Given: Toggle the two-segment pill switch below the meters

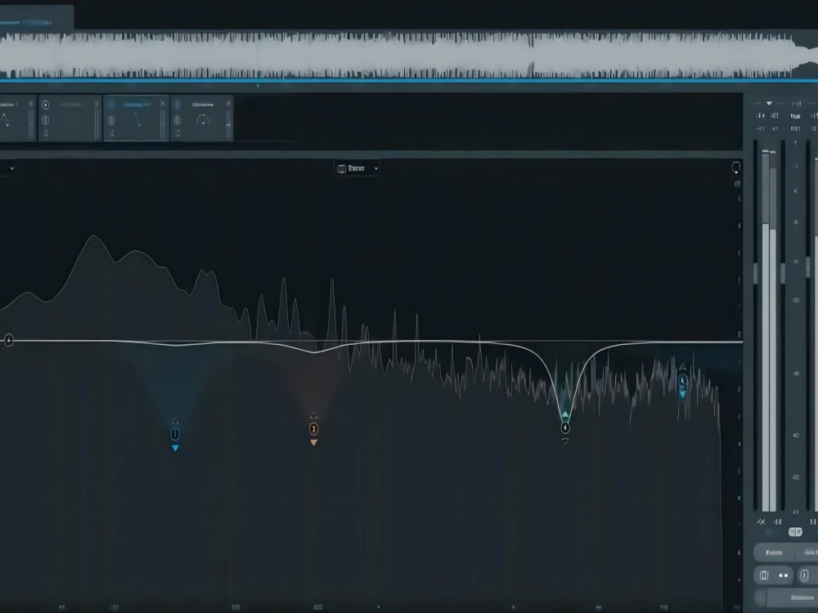Looking at the screenshot, I should tap(795, 532).
